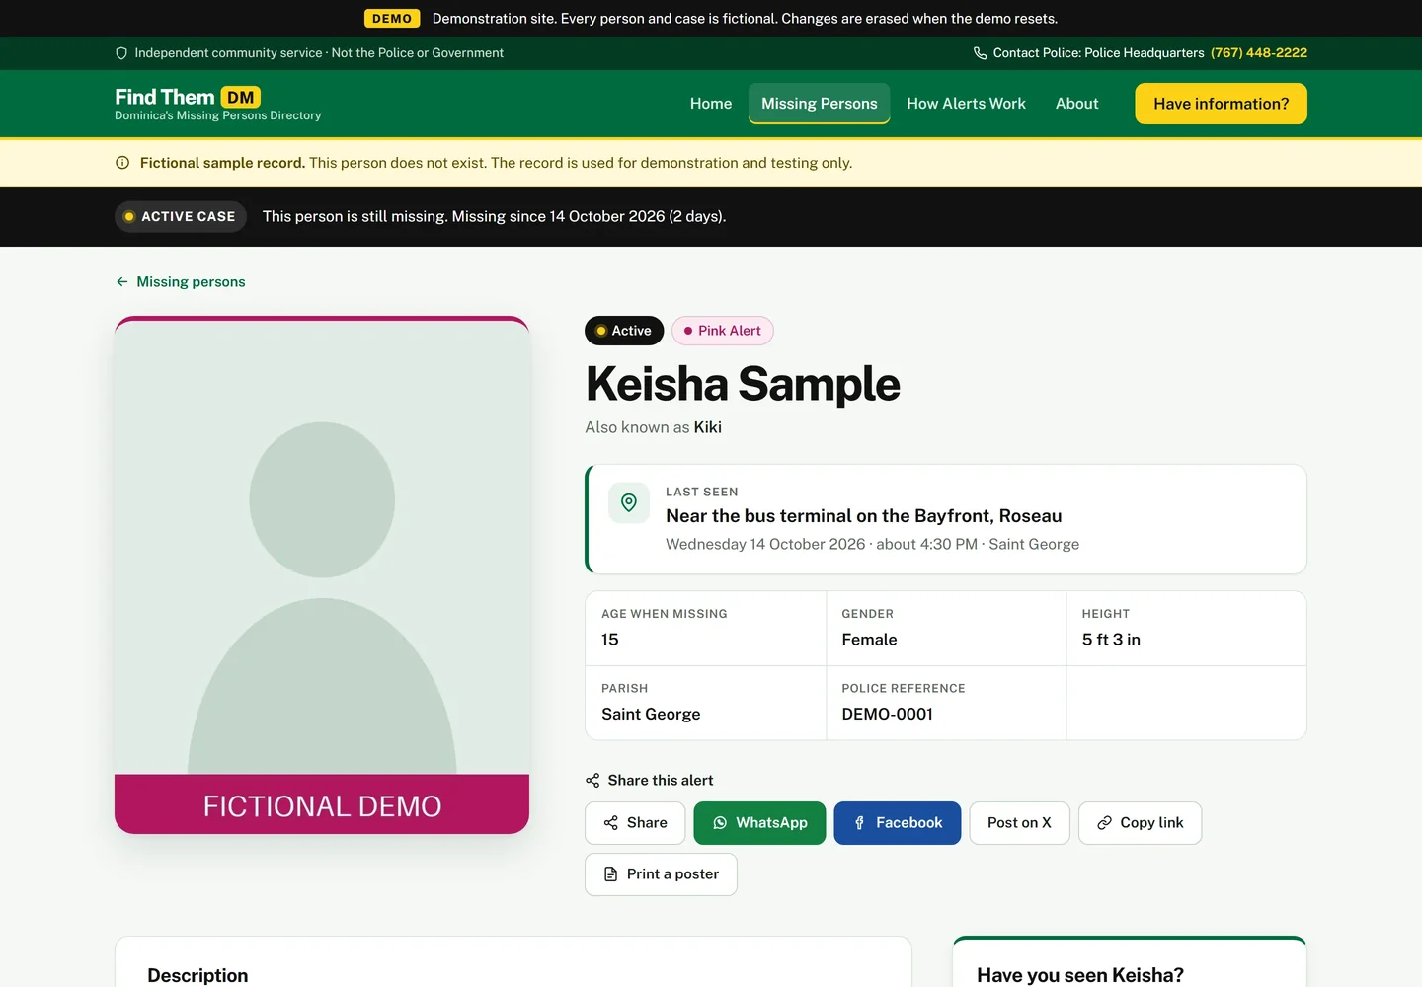This screenshot has width=1422, height=987.
Task: Open How Alerts Work page
Action: coord(966,104)
